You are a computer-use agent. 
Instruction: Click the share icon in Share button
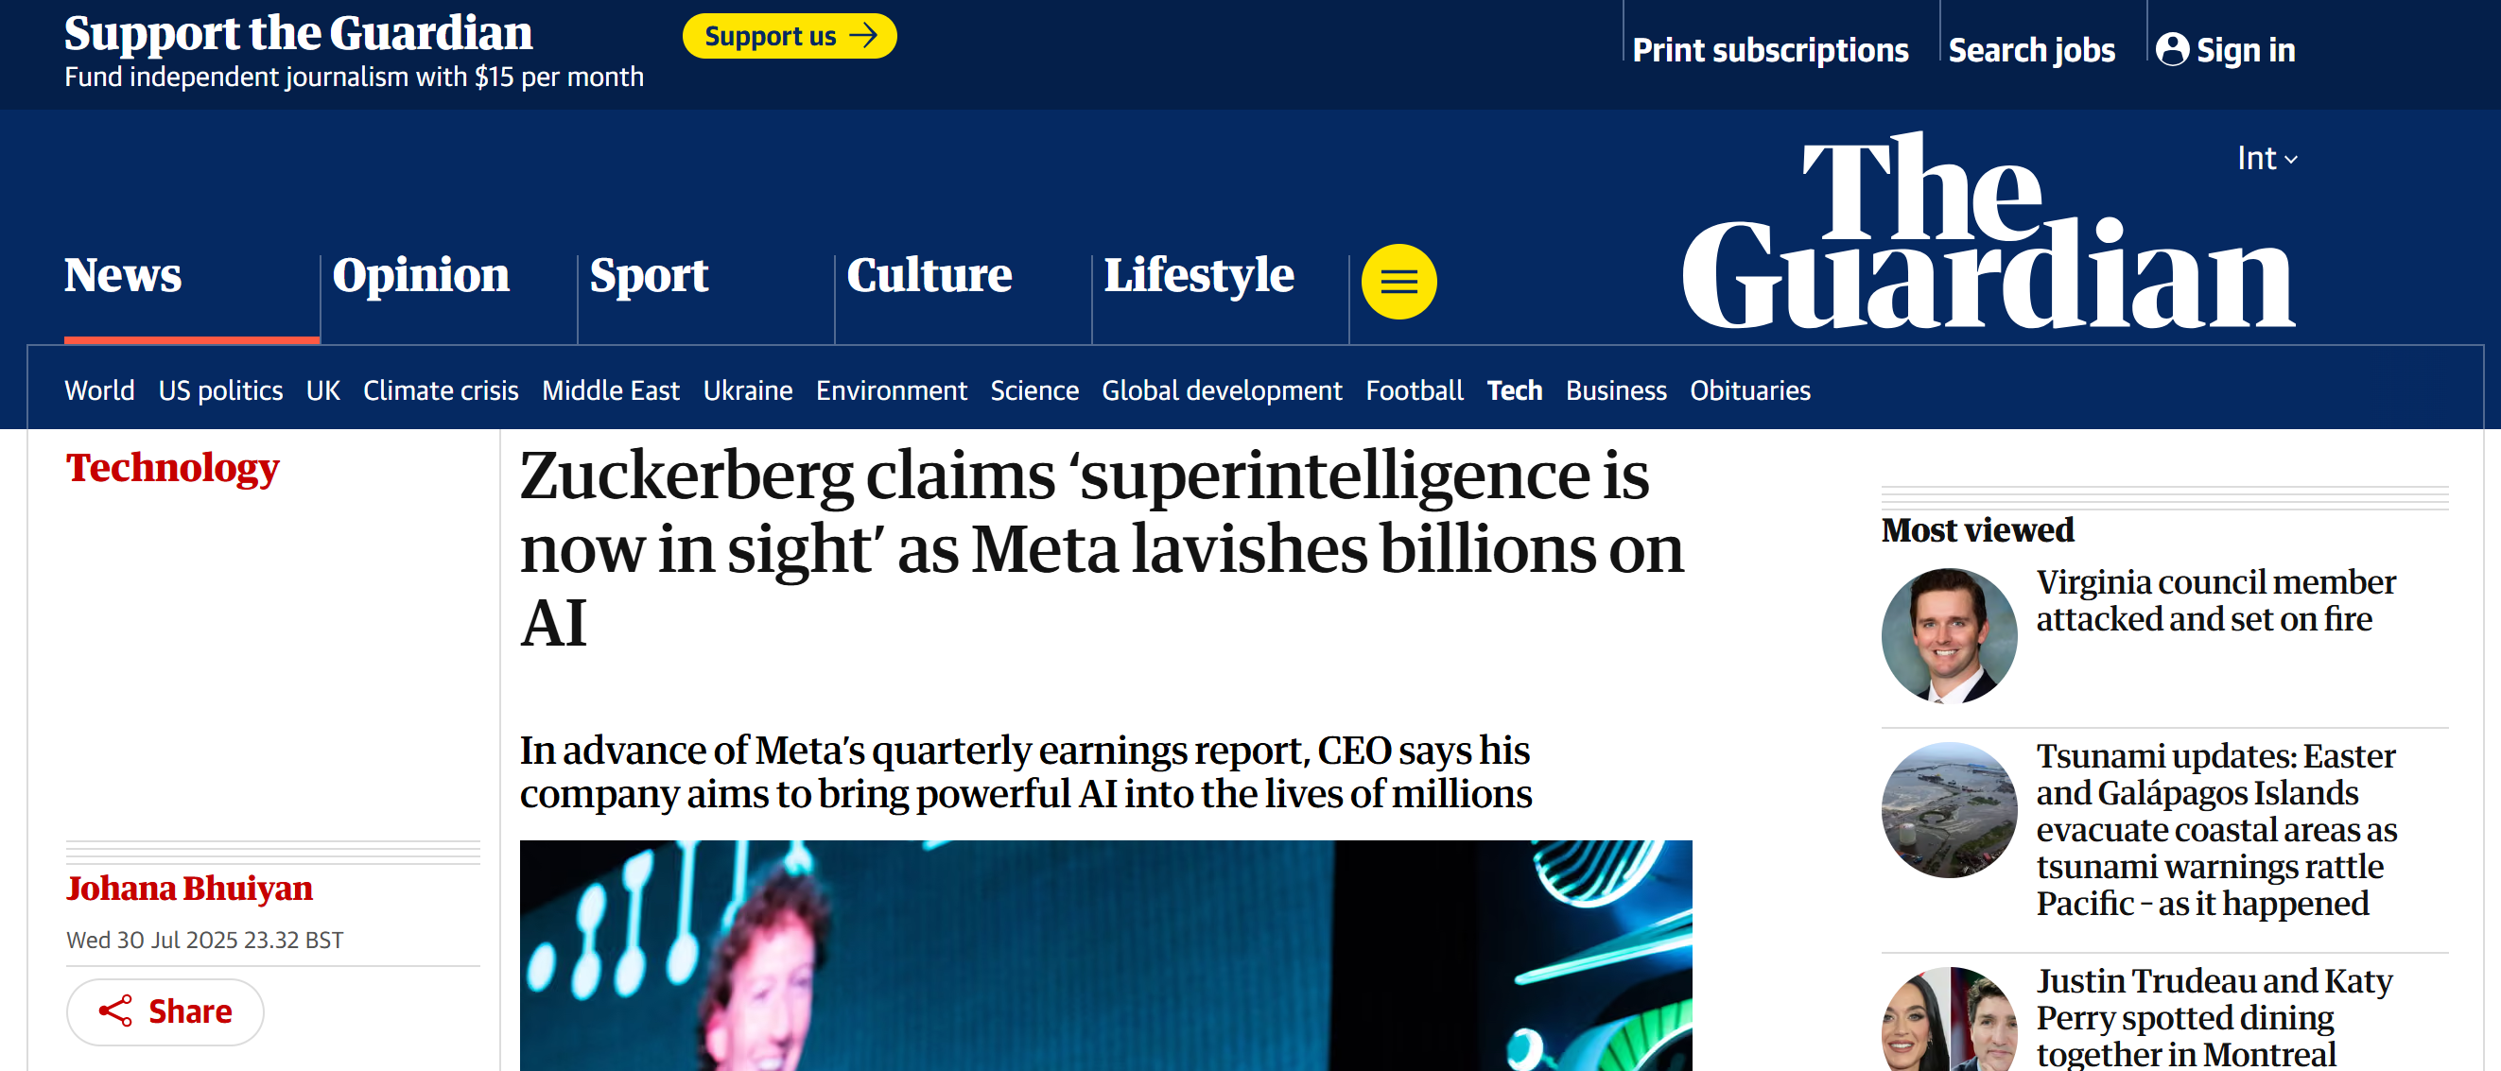point(115,1011)
